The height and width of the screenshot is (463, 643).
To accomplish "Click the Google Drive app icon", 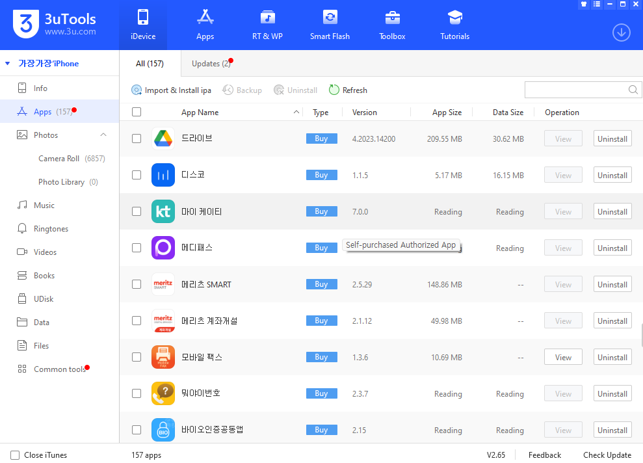I will pos(163,139).
